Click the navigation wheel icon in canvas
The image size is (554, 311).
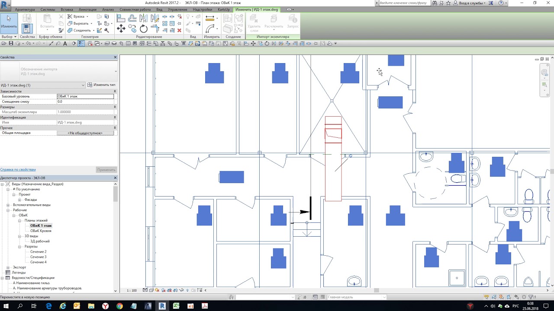[545, 73]
